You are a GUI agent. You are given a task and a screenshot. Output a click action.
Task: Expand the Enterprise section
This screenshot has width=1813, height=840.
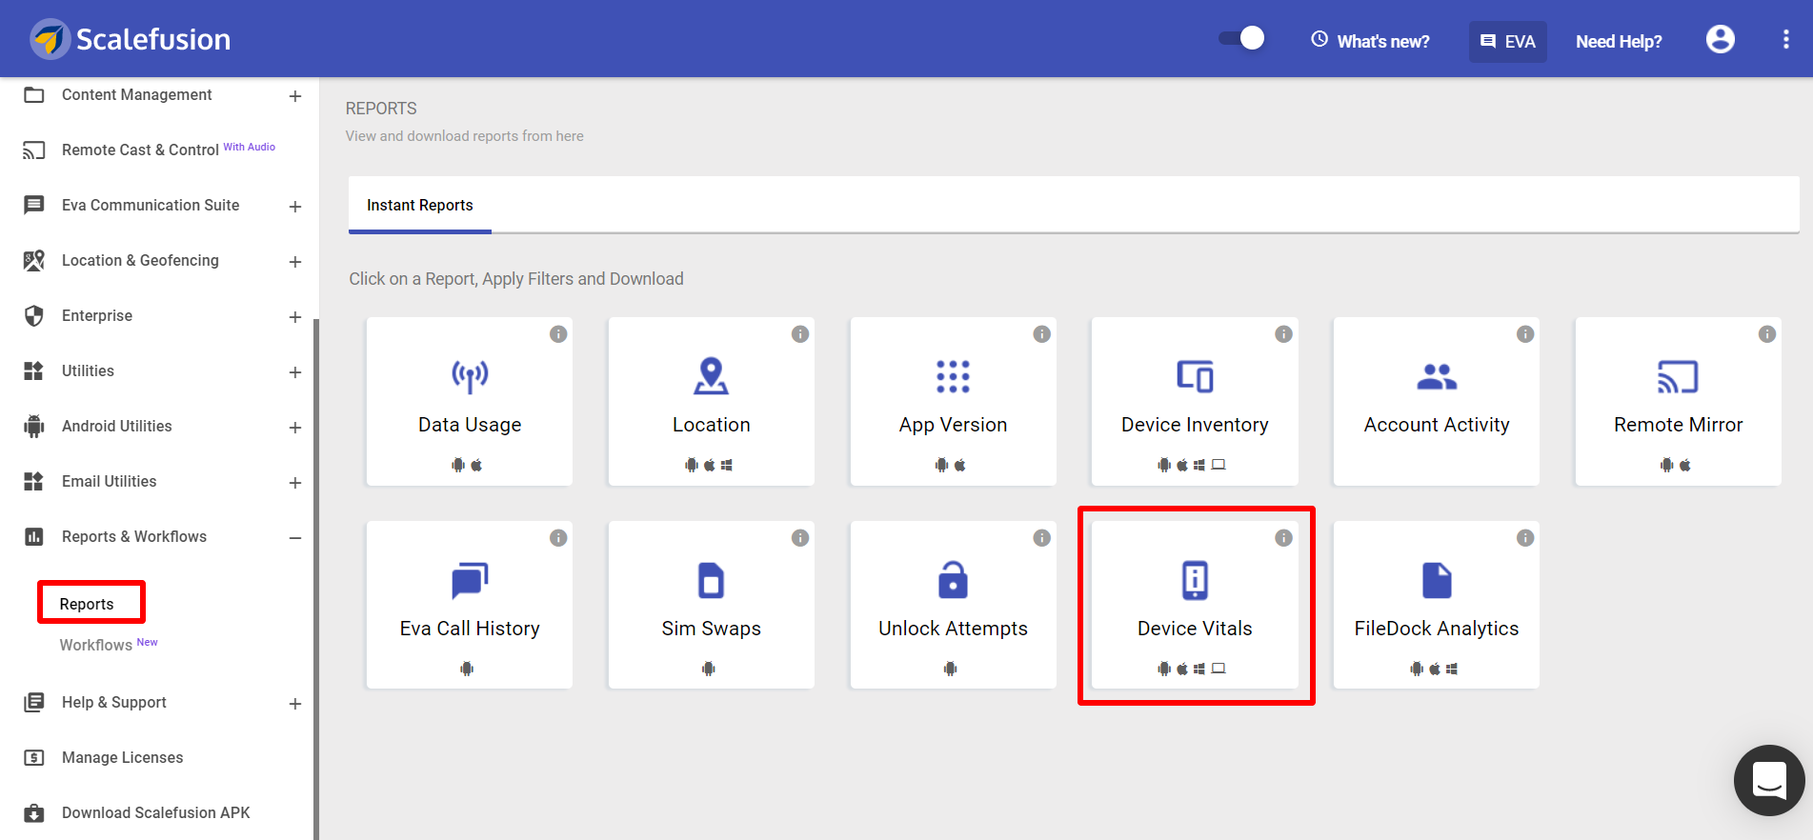(x=295, y=317)
